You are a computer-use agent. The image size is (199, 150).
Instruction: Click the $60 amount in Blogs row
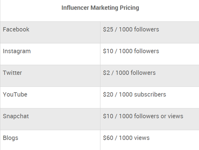coord(108,138)
